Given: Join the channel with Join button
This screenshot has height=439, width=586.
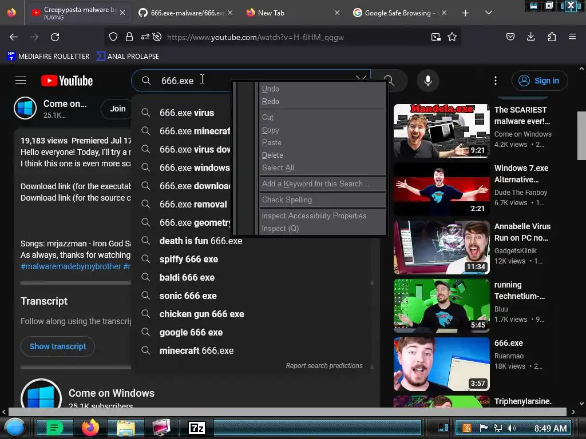Looking at the screenshot, I should point(117,109).
